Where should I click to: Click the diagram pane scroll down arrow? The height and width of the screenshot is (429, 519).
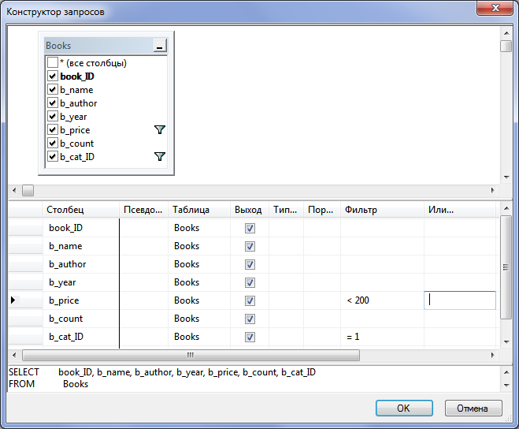(x=506, y=177)
